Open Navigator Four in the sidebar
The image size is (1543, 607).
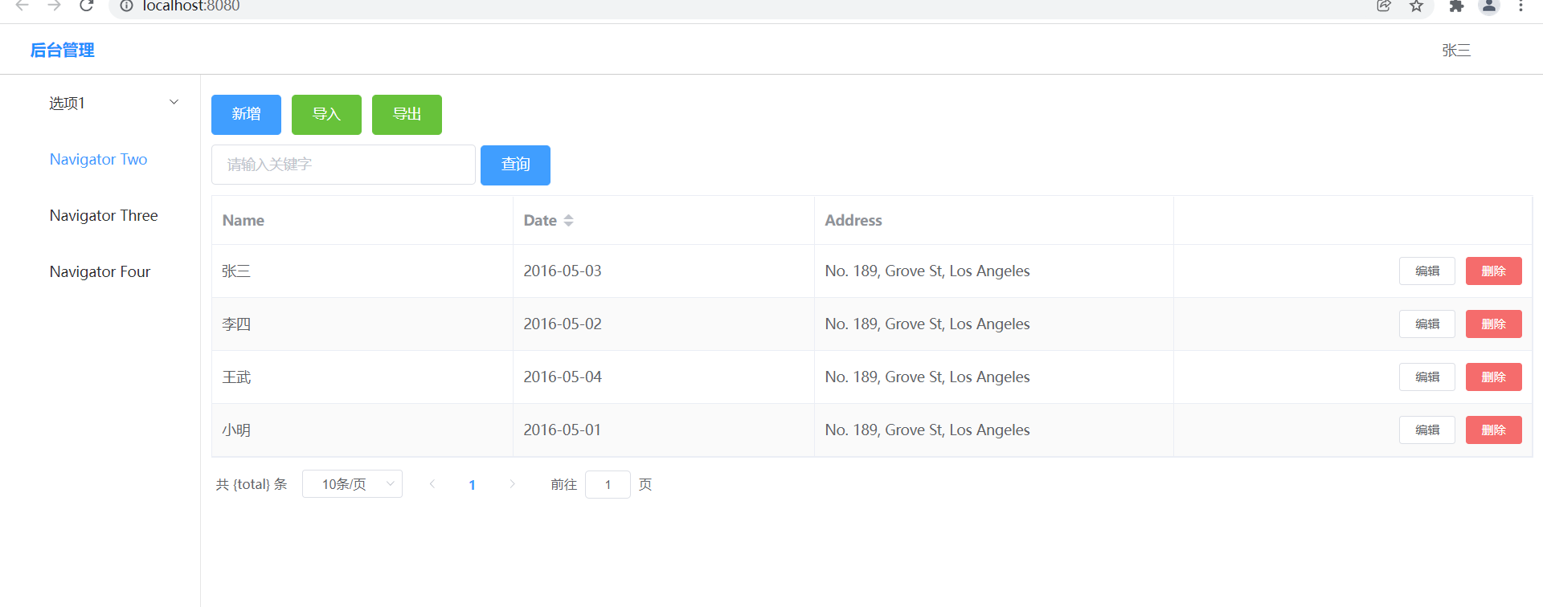point(100,271)
